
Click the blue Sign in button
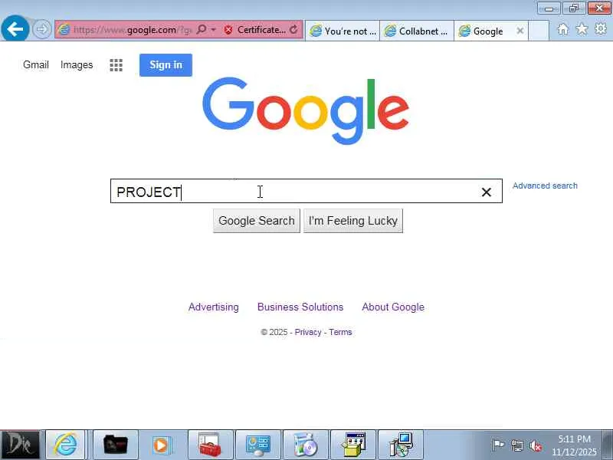[x=166, y=65]
